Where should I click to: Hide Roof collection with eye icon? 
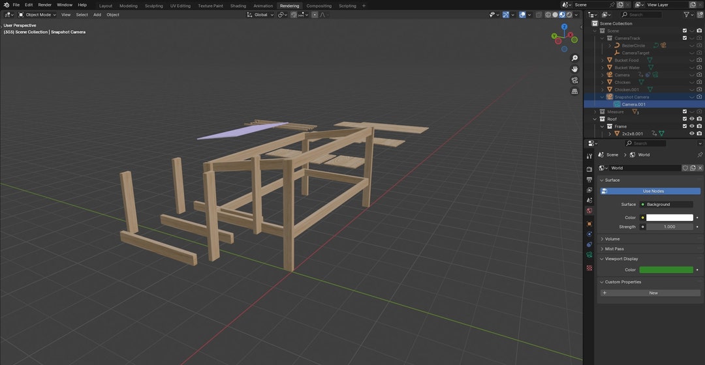click(692, 119)
